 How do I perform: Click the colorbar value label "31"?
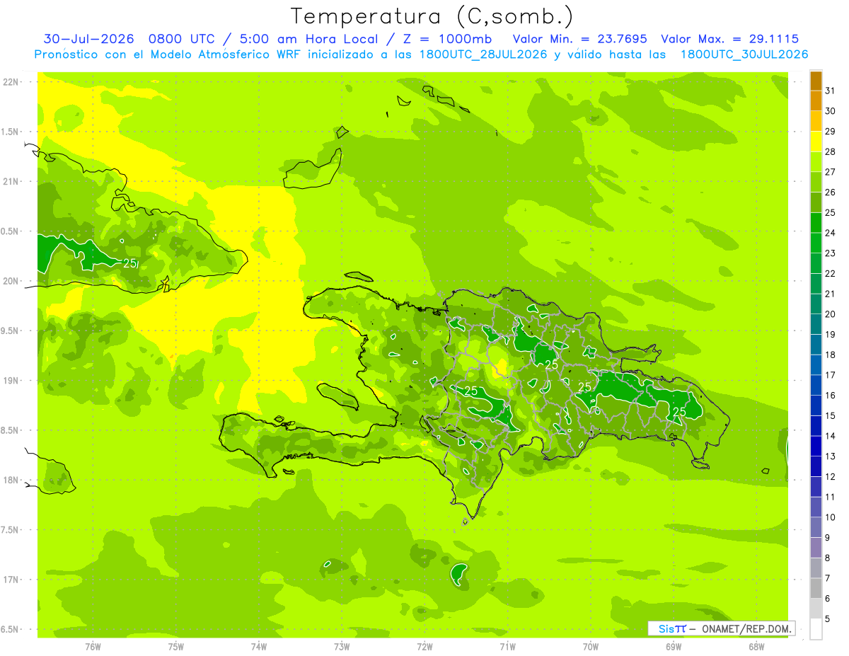click(x=831, y=90)
